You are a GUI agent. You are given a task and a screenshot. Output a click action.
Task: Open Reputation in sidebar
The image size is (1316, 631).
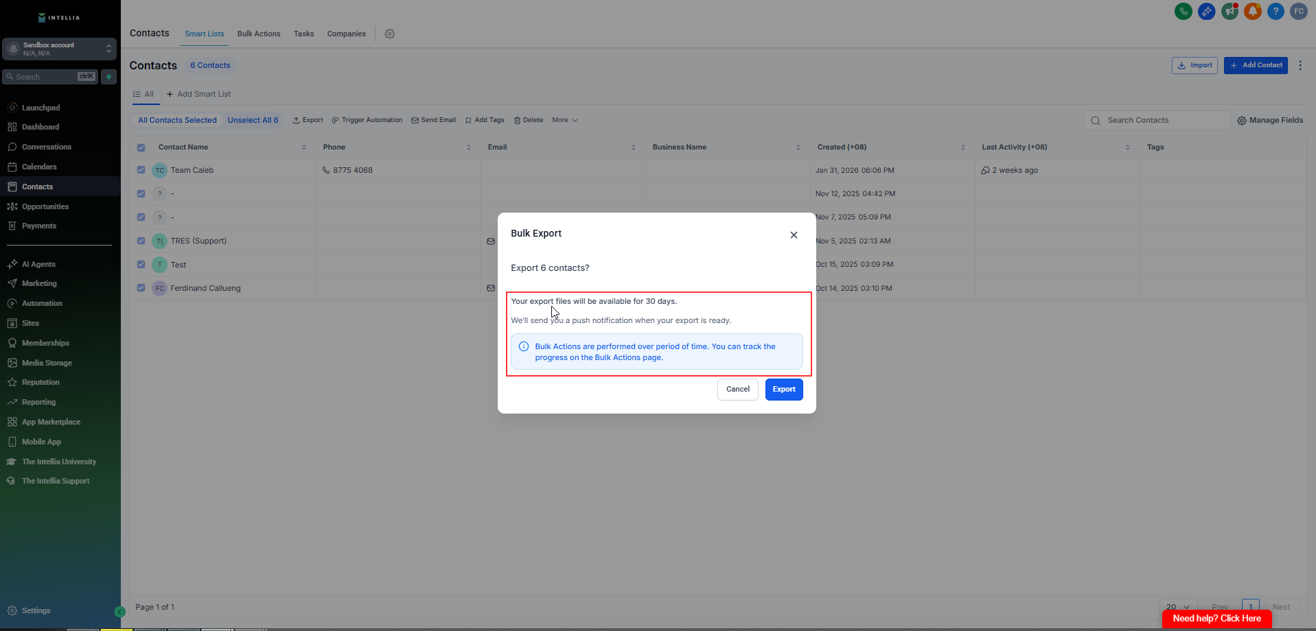(41, 382)
